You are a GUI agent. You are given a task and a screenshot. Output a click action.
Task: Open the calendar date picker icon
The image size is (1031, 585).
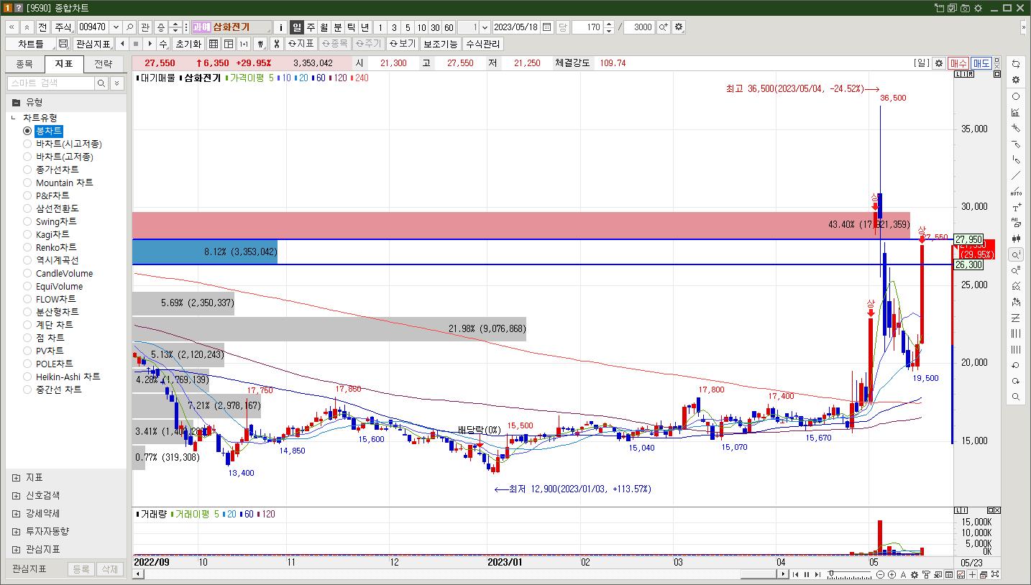point(547,27)
